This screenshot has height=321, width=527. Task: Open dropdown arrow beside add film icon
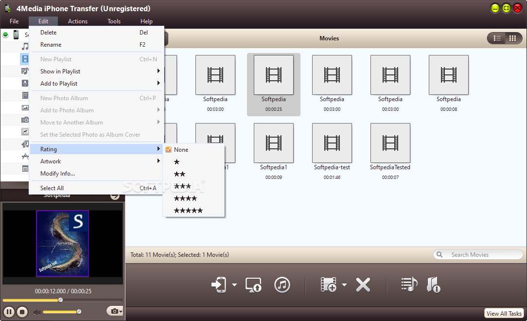(344, 285)
